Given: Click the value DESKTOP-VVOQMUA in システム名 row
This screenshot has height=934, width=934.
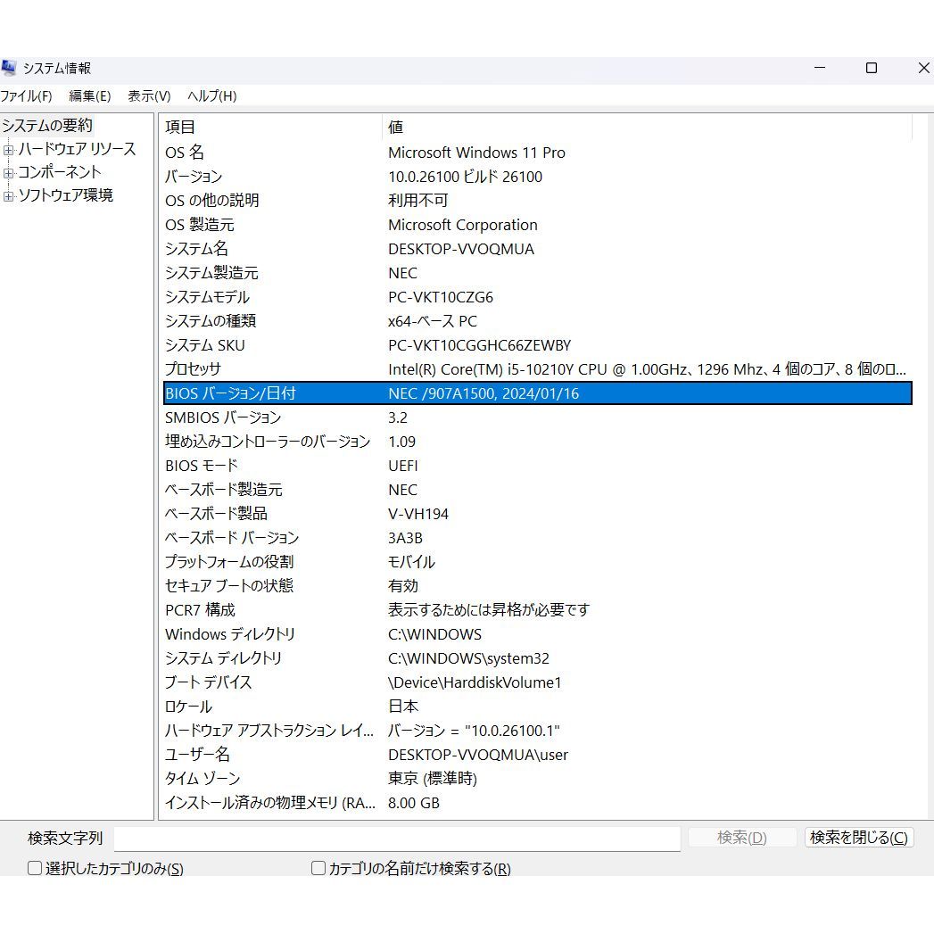Looking at the screenshot, I should click(x=461, y=249).
